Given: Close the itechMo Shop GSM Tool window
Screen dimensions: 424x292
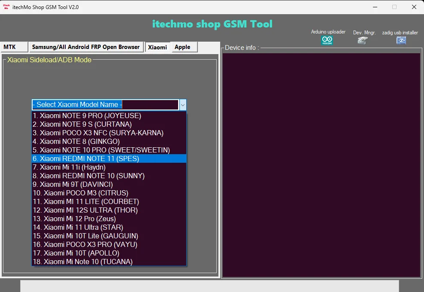Looking at the screenshot, I should pos(414,7).
